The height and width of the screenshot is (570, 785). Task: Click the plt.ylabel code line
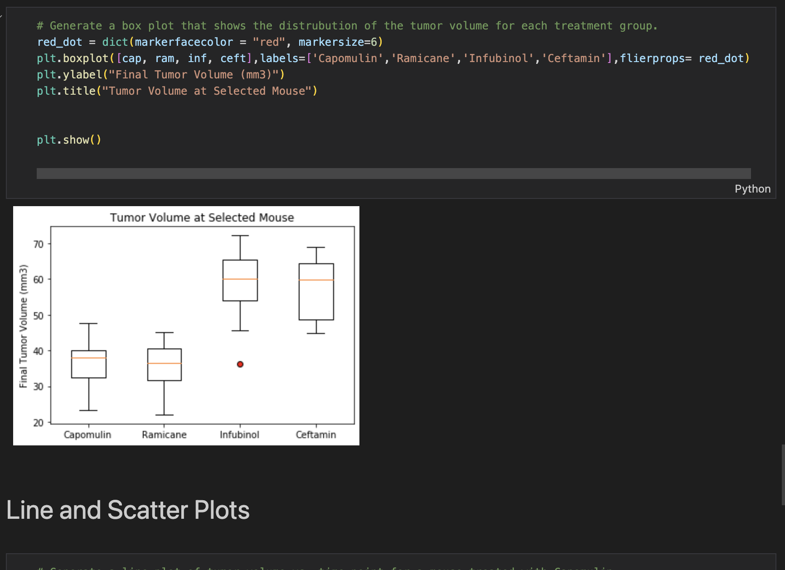coord(160,75)
